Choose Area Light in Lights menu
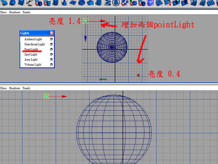 (x=31, y=59)
